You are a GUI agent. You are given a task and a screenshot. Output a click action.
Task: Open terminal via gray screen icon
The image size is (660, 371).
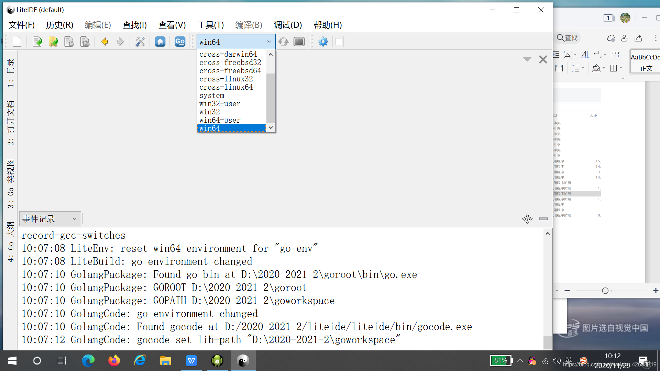(x=299, y=42)
